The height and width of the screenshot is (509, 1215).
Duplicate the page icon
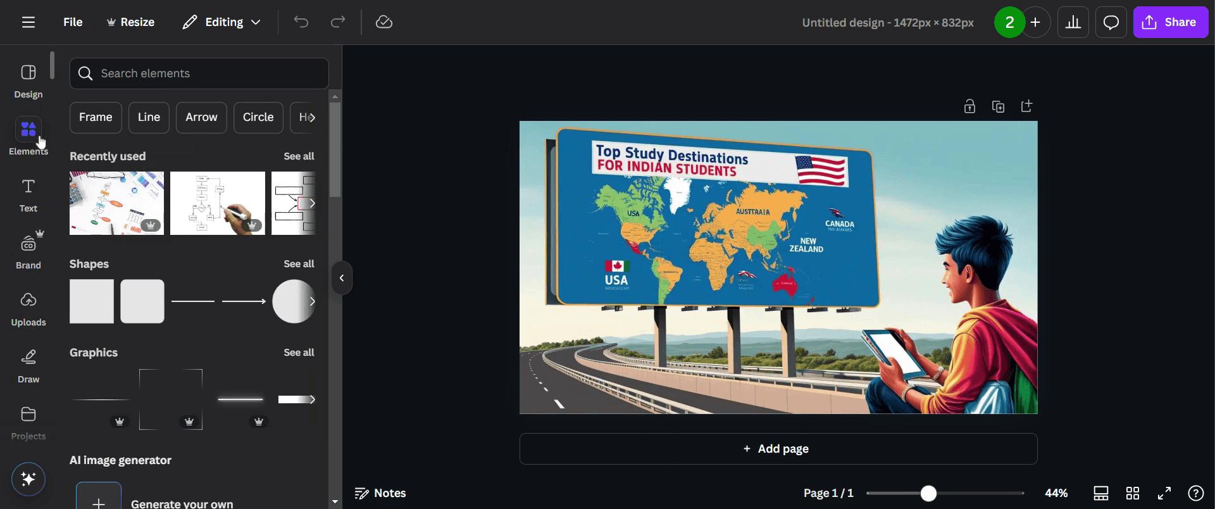(998, 106)
